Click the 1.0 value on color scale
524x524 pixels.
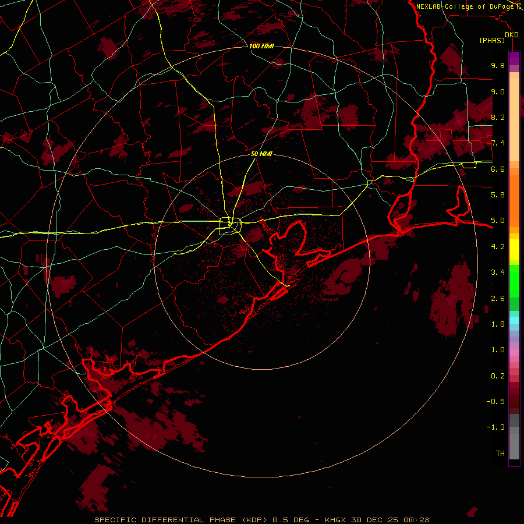498,350
